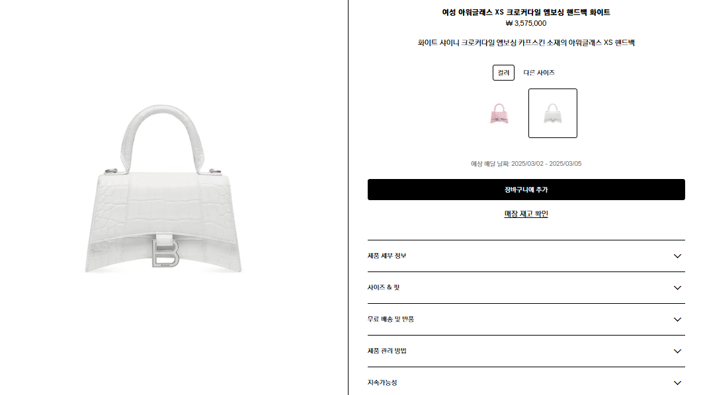Screen dimensions: 703x395
Task: Switch to the 컬러 tab
Action: [503, 73]
